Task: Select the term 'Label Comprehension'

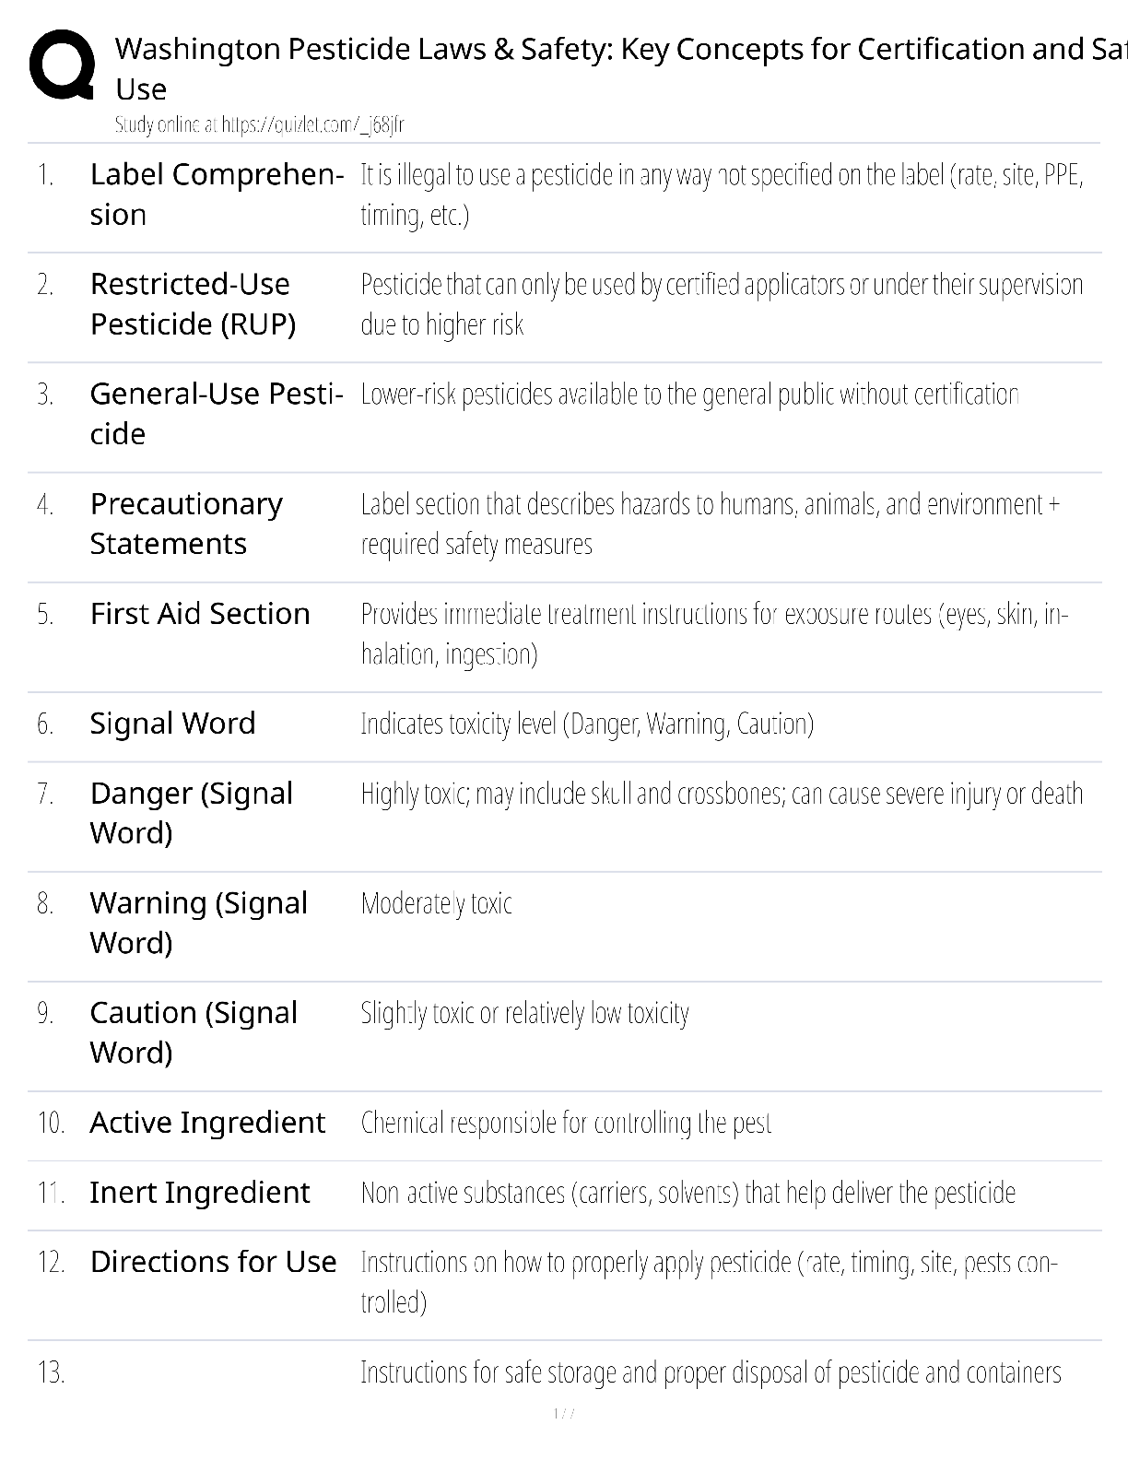Action: pyautogui.click(x=217, y=194)
